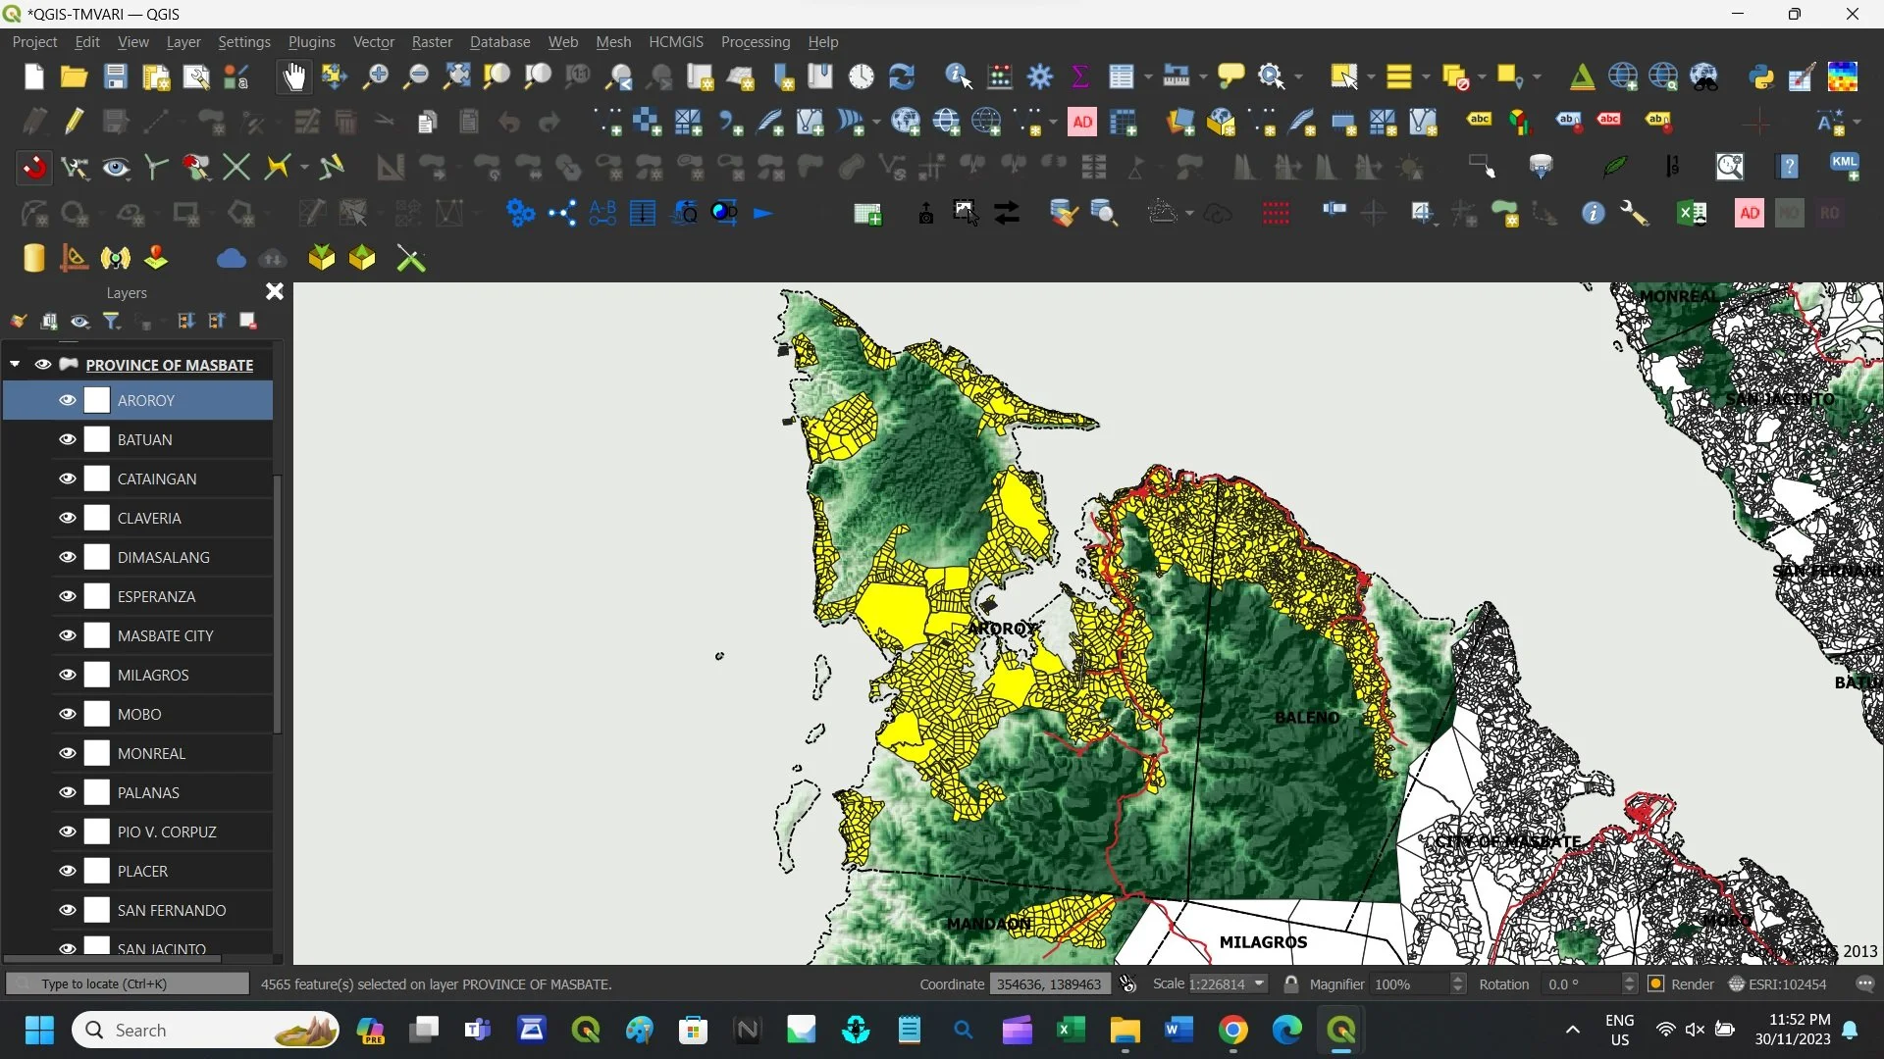The height and width of the screenshot is (1059, 1884).
Task: Click the Save Project icon
Action: (115, 76)
